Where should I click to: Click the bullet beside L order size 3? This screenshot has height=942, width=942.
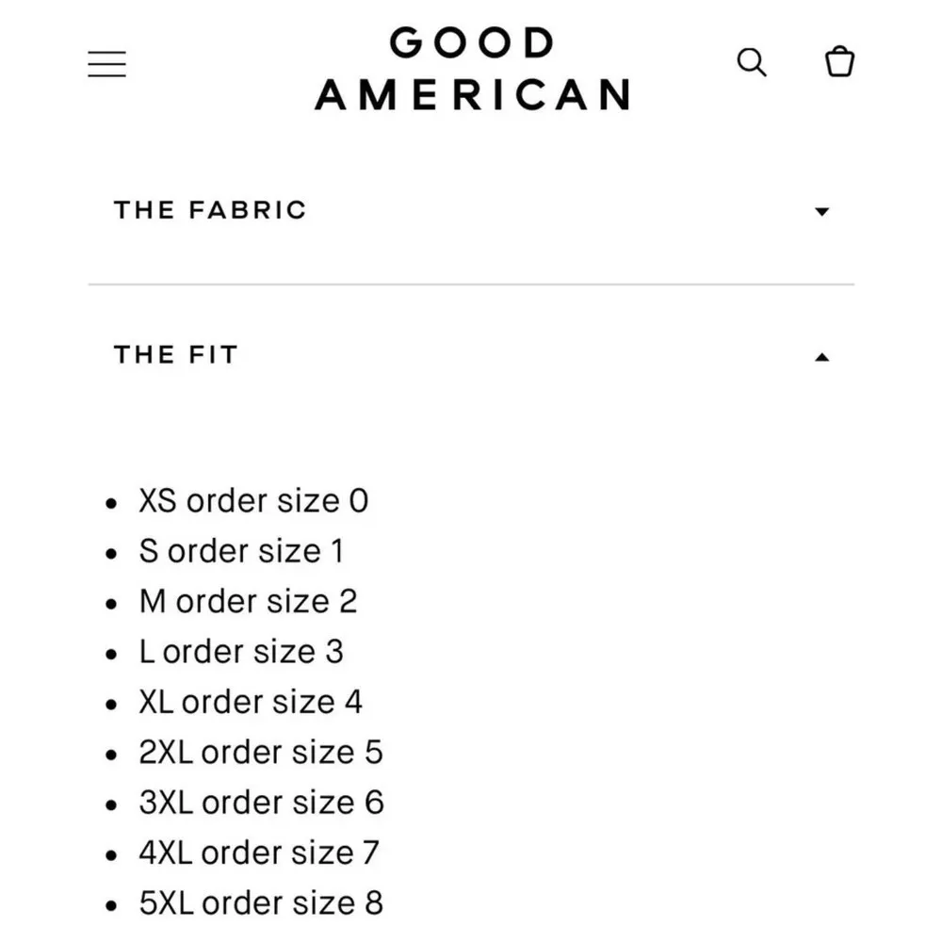(111, 651)
